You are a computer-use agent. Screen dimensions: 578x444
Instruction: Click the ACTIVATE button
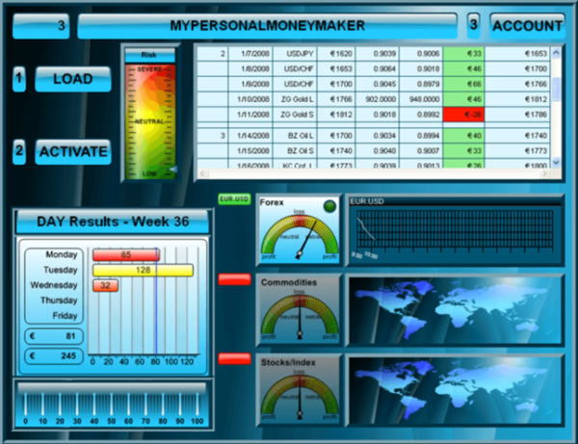[x=73, y=151]
